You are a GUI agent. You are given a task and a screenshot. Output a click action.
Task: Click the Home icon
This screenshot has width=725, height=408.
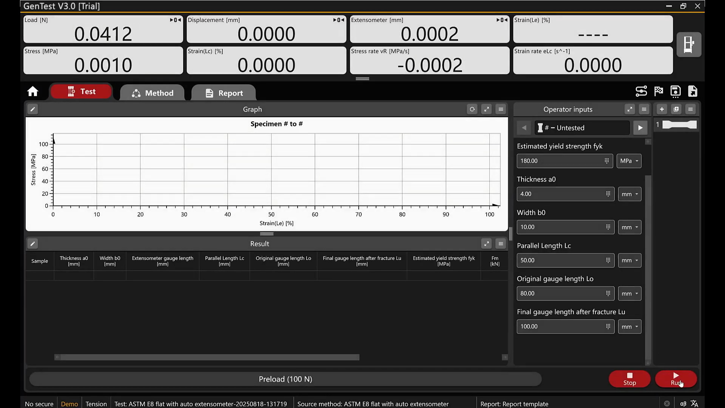[33, 91]
